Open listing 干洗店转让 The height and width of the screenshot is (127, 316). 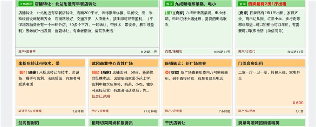[175, 123]
